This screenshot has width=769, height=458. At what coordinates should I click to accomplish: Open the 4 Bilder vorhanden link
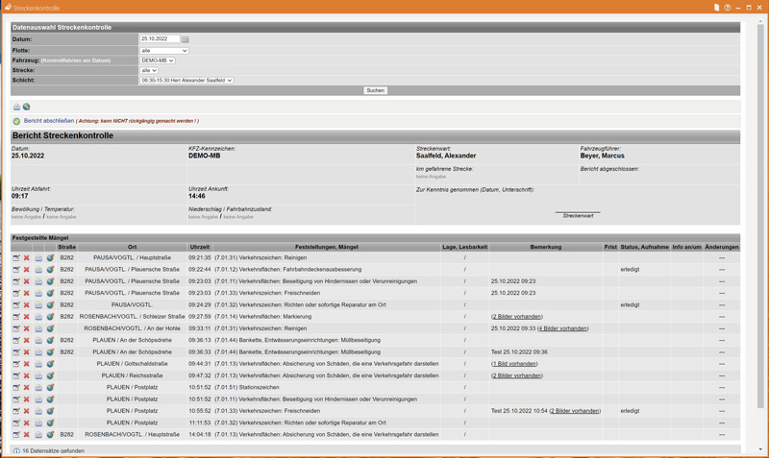[562, 328]
